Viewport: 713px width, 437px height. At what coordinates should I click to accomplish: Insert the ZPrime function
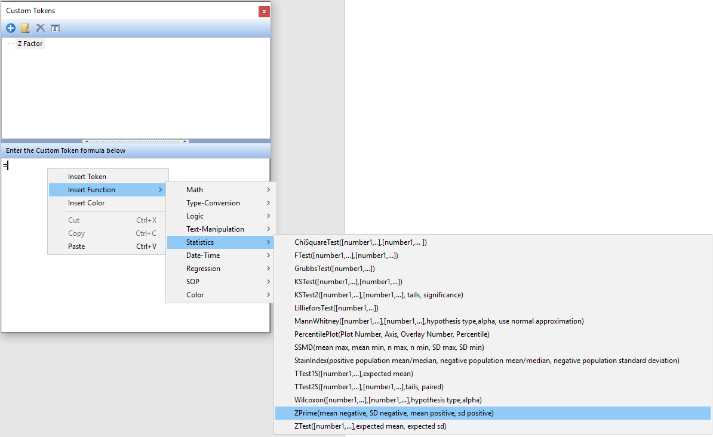pos(493,413)
